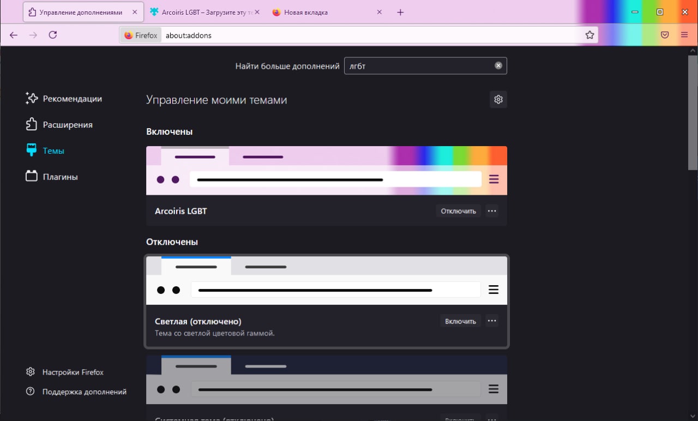
Task: Maximize the Firefox window
Action: click(660, 12)
